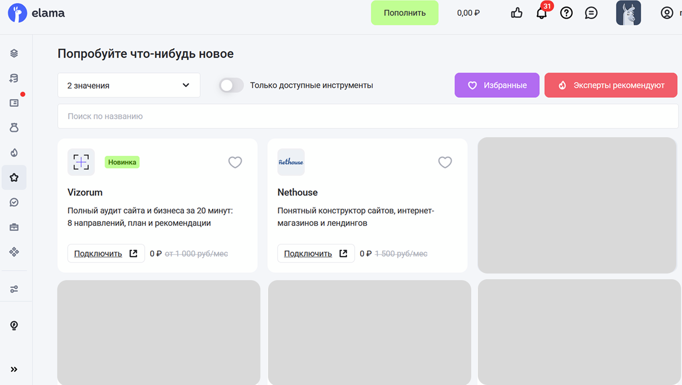This screenshot has height=385, width=682.
Task: Toggle 'Только доступные инструменты' switch
Action: pyautogui.click(x=231, y=85)
